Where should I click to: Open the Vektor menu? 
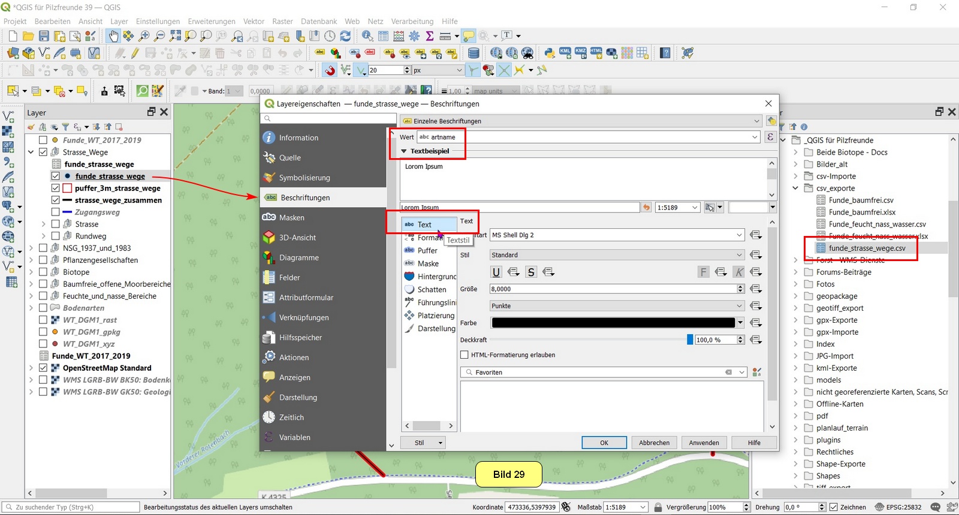[x=254, y=22]
